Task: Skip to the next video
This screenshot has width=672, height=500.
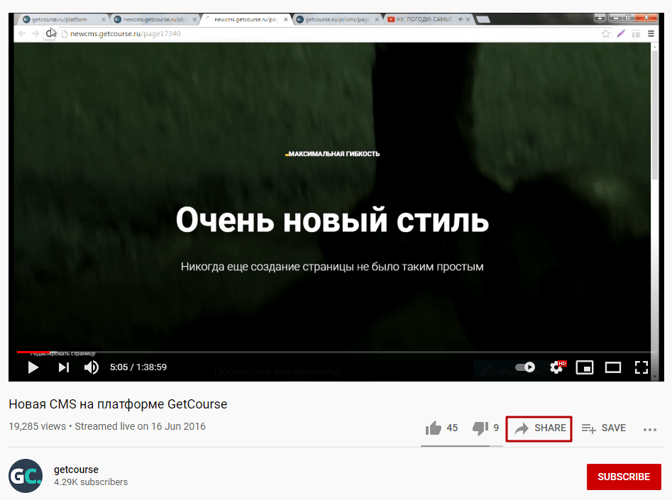Action: (64, 367)
